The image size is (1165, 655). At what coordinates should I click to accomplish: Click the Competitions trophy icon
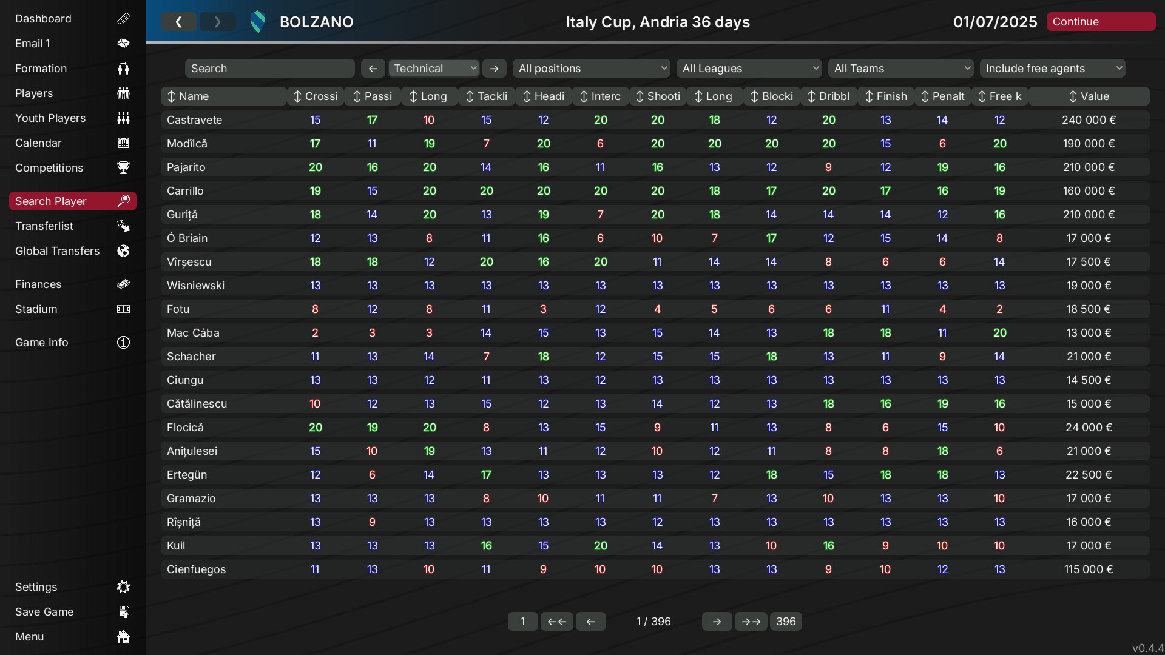click(x=123, y=168)
